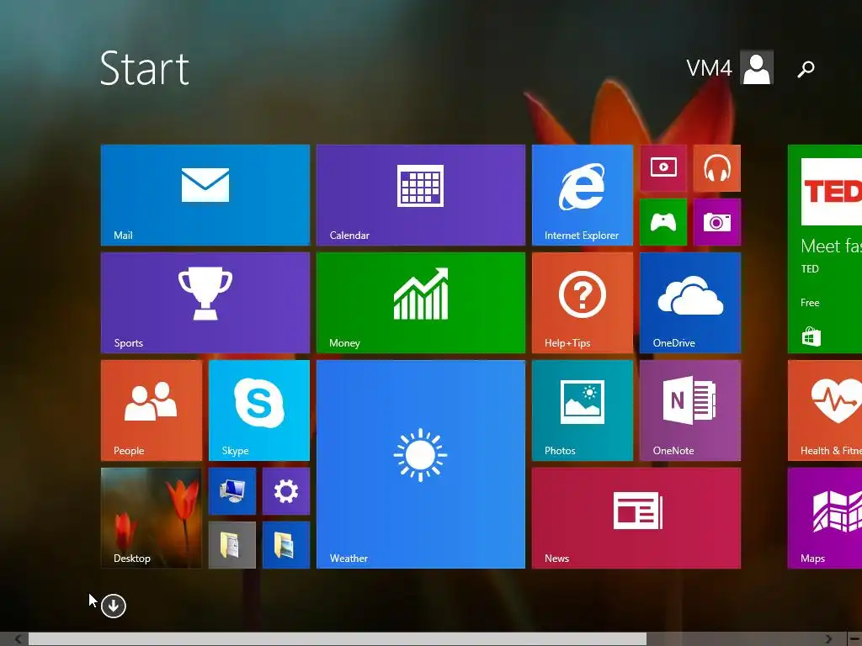Screen dimensions: 862x646
Task: Click the horizontal scrollbar right arrow
Action: [x=828, y=639]
